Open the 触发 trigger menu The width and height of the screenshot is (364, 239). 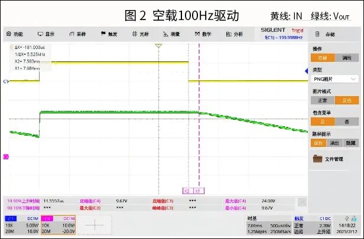(109, 34)
